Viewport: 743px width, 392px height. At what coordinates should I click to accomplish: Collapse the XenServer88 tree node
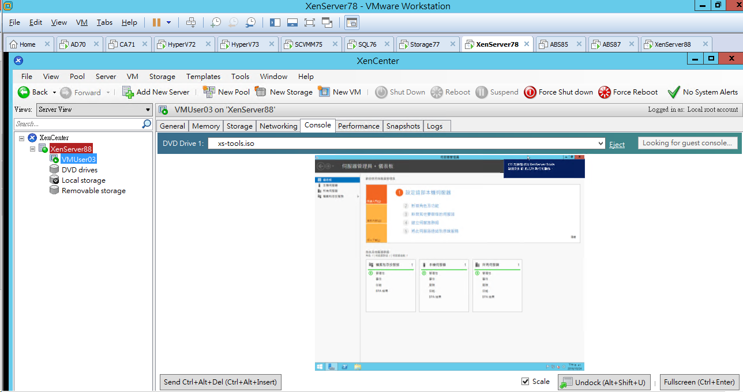(33, 149)
